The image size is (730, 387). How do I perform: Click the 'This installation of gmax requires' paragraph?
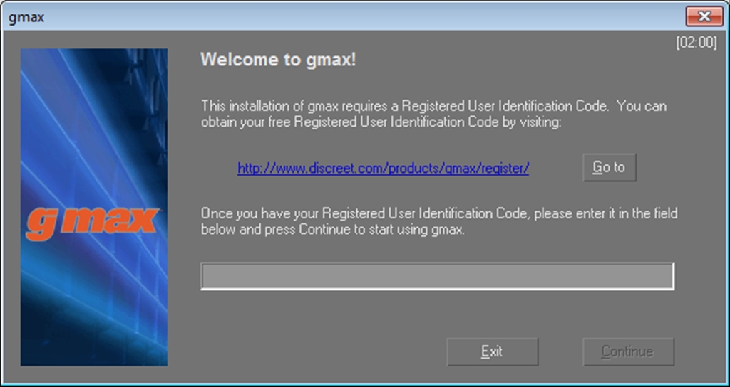[x=433, y=114]
